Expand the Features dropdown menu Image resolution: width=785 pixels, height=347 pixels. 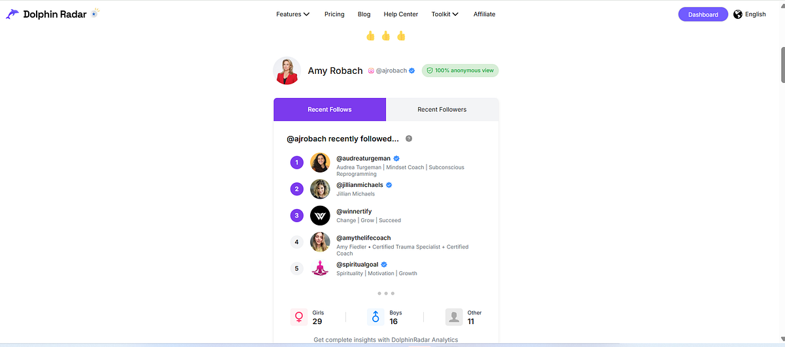pos(293,14)
